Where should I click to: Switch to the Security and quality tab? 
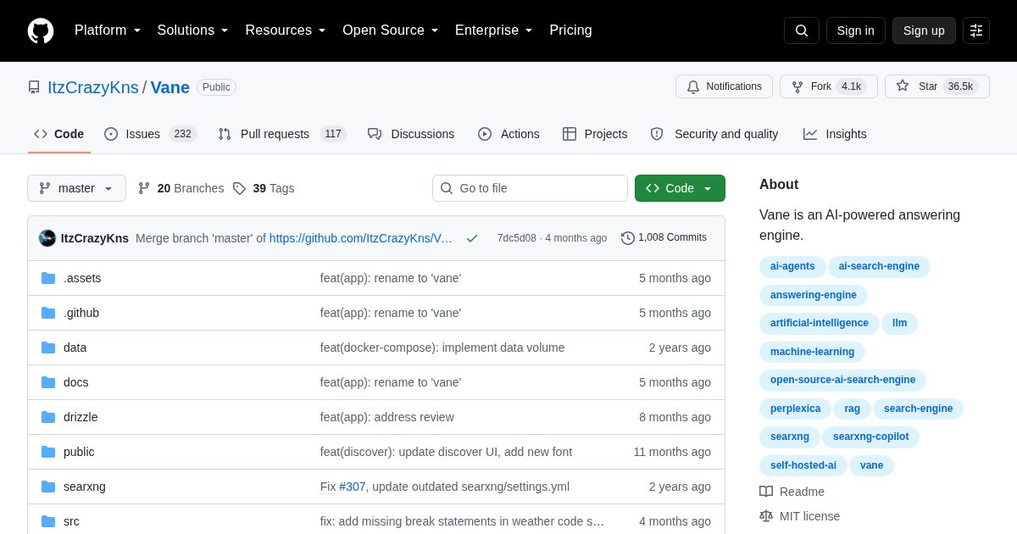click(714, 134)
